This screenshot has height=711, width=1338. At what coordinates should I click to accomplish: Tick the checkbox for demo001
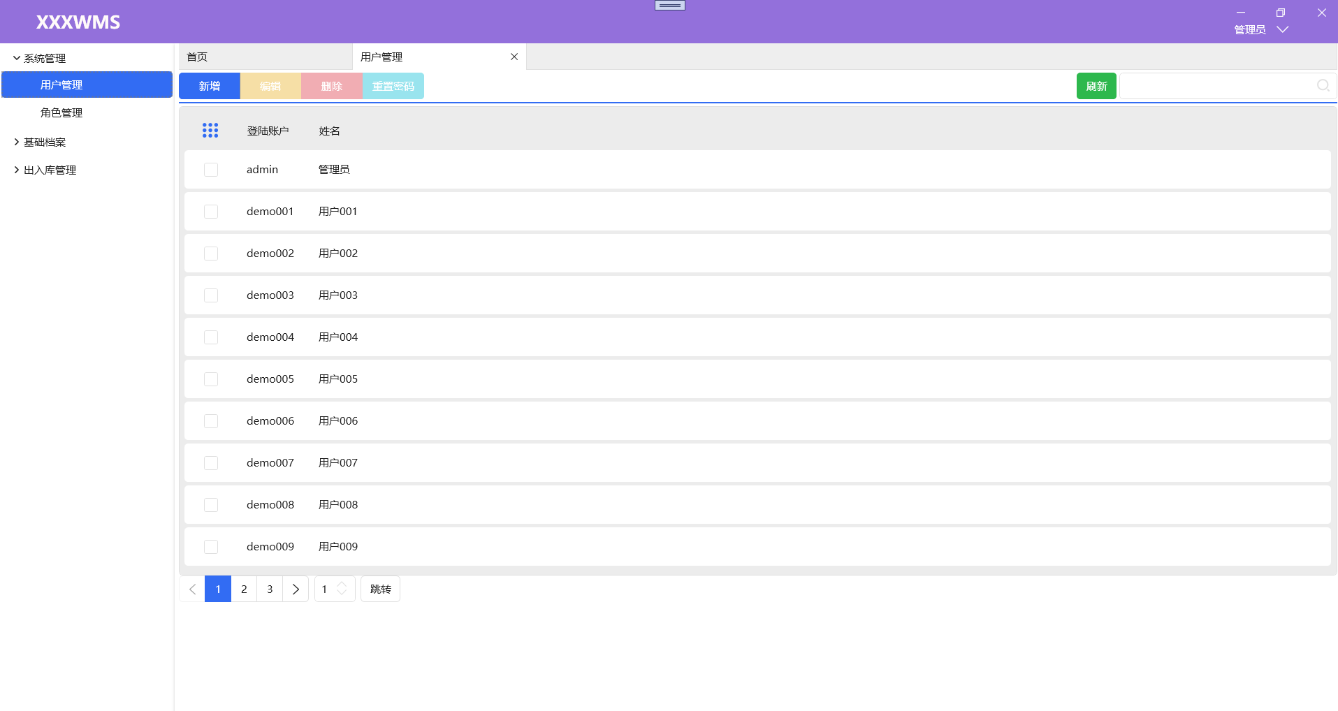pyautogui.click(x=211, y=212)
